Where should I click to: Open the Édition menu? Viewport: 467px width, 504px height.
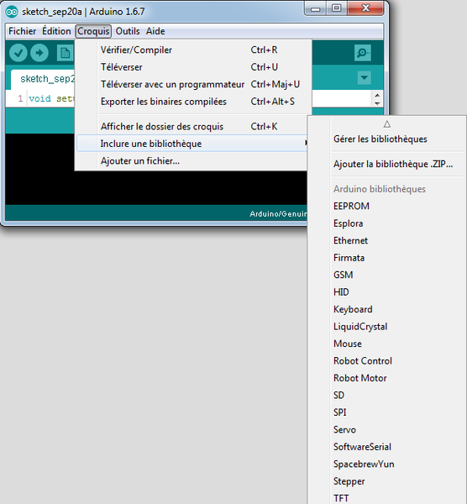pos(56,31)
